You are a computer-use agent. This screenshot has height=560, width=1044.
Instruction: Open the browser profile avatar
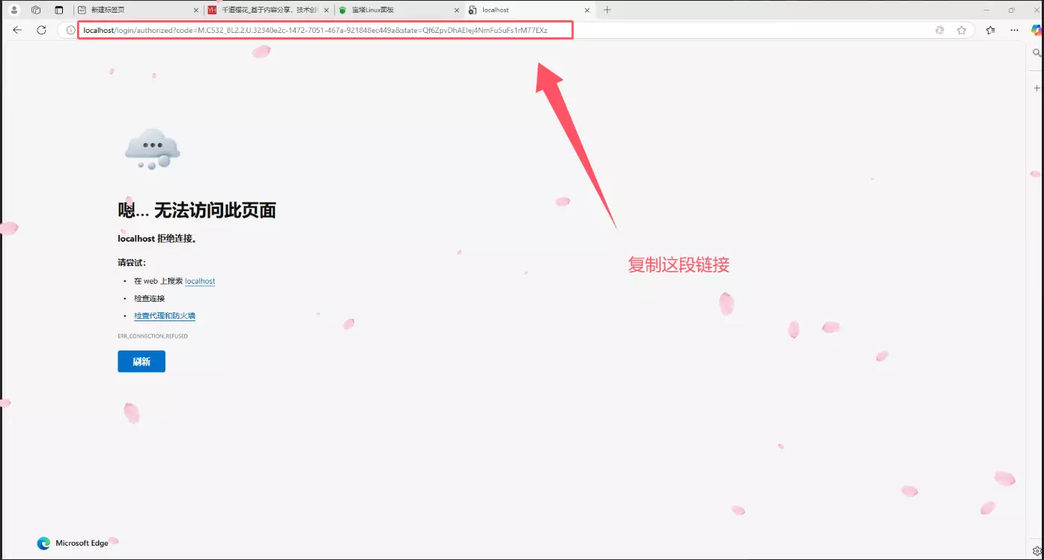click(13, 10)
